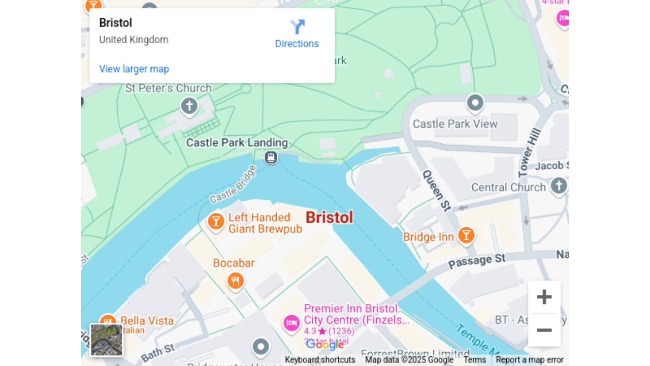
Task: Open the Terms link
Action: (x=475, y=360)
